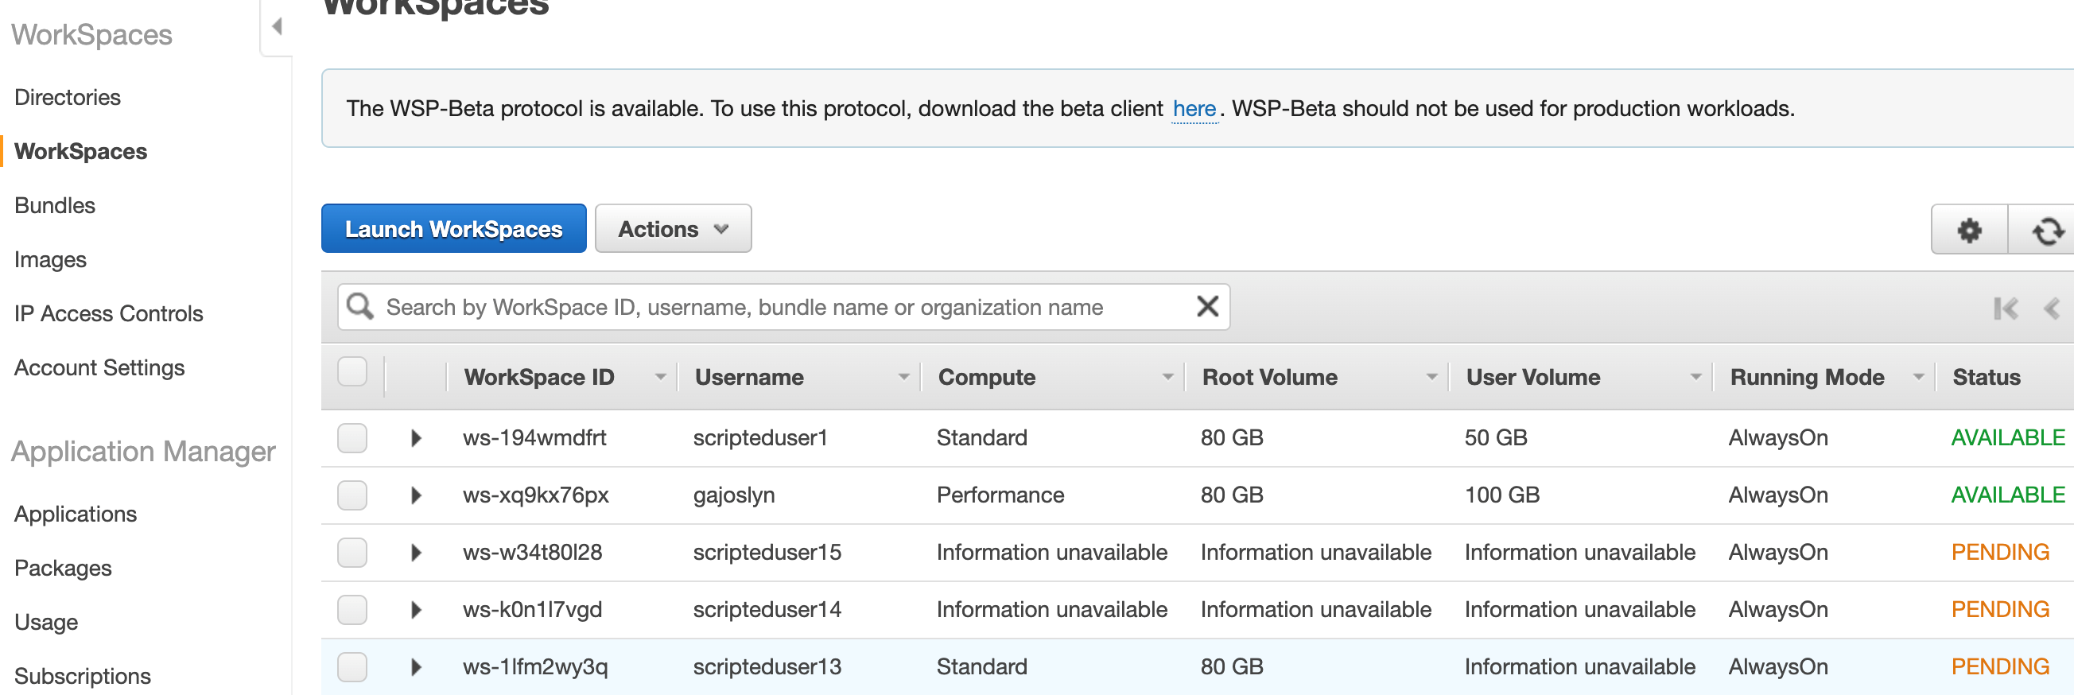Follow the "here" beta client link
Viewport: 2074px width, 695px height.
click(1193, 109)
